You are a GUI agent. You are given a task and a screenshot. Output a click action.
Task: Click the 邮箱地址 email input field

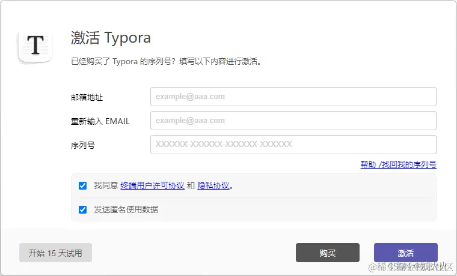pyautogui.click(x=293, y=97)
